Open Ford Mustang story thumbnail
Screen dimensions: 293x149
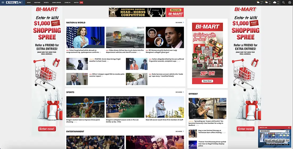[x=193, y=144]
